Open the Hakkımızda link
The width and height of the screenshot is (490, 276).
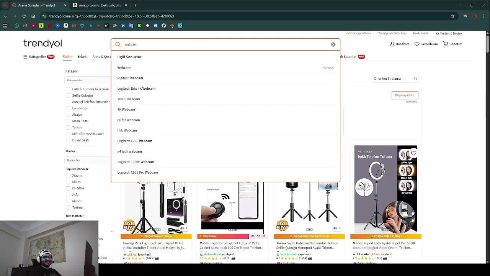[x=421, y=33]
